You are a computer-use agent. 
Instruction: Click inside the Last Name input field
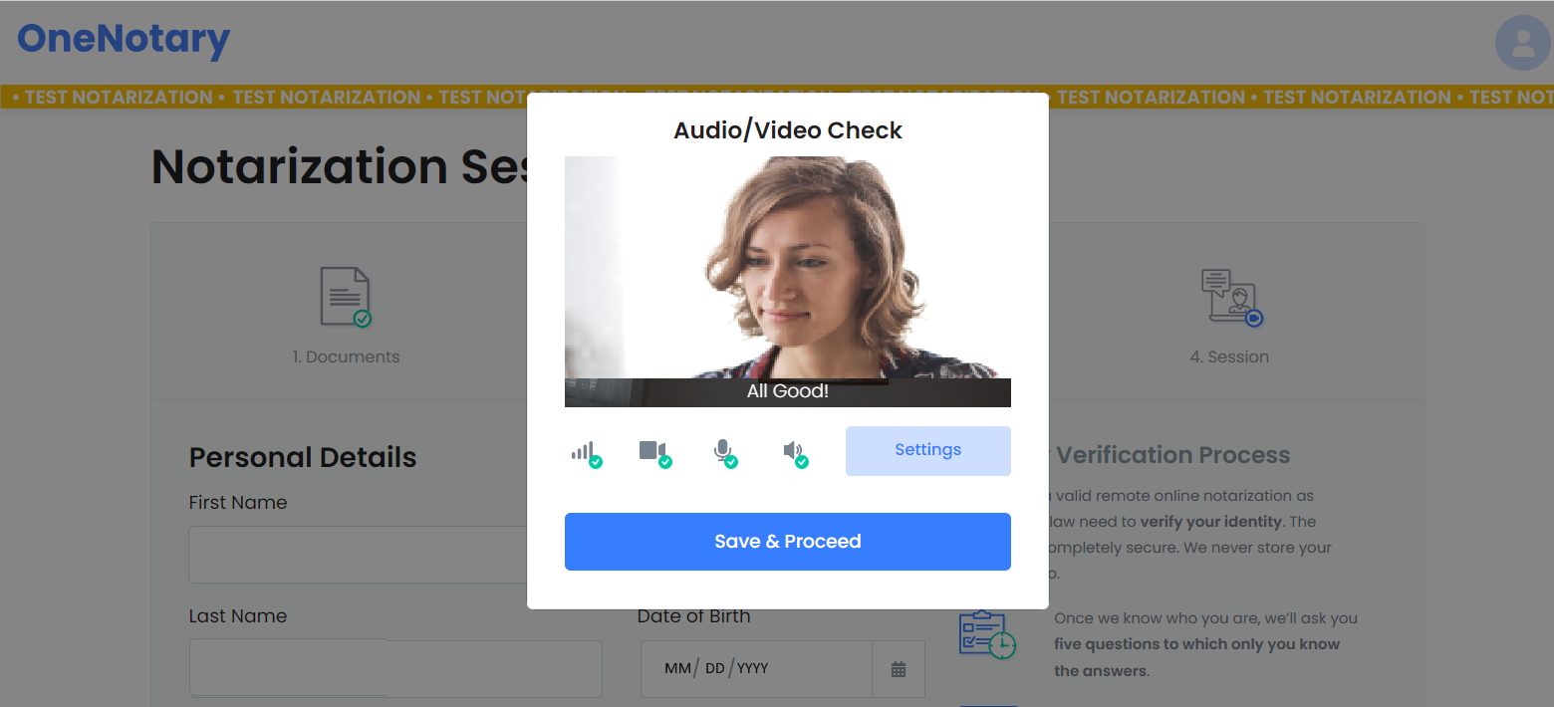tap(395, 668)
